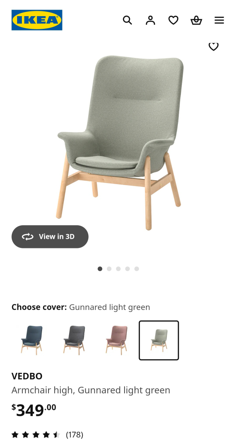Open the shopping basket icon
The image size is (236, 447).
[196, 20]
